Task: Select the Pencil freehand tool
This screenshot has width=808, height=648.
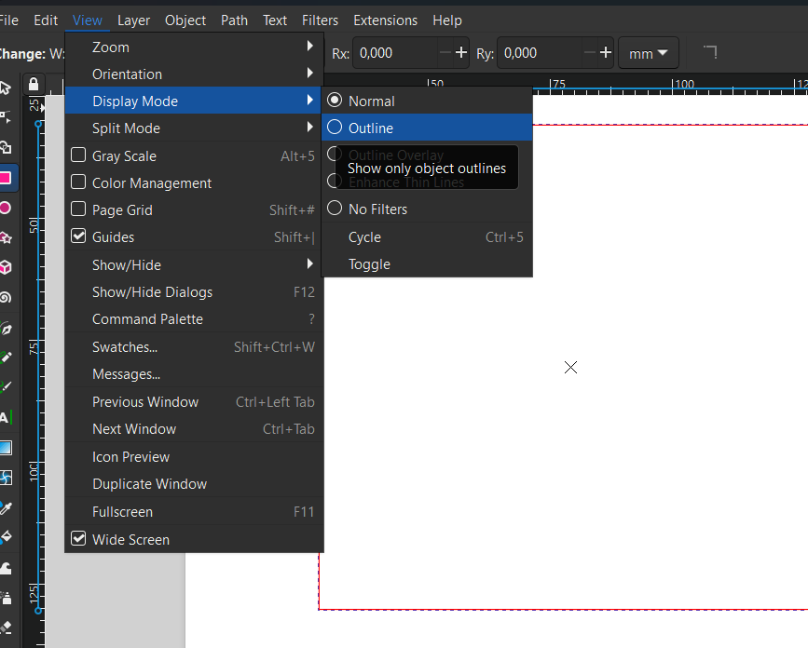Action: point(6,358)
